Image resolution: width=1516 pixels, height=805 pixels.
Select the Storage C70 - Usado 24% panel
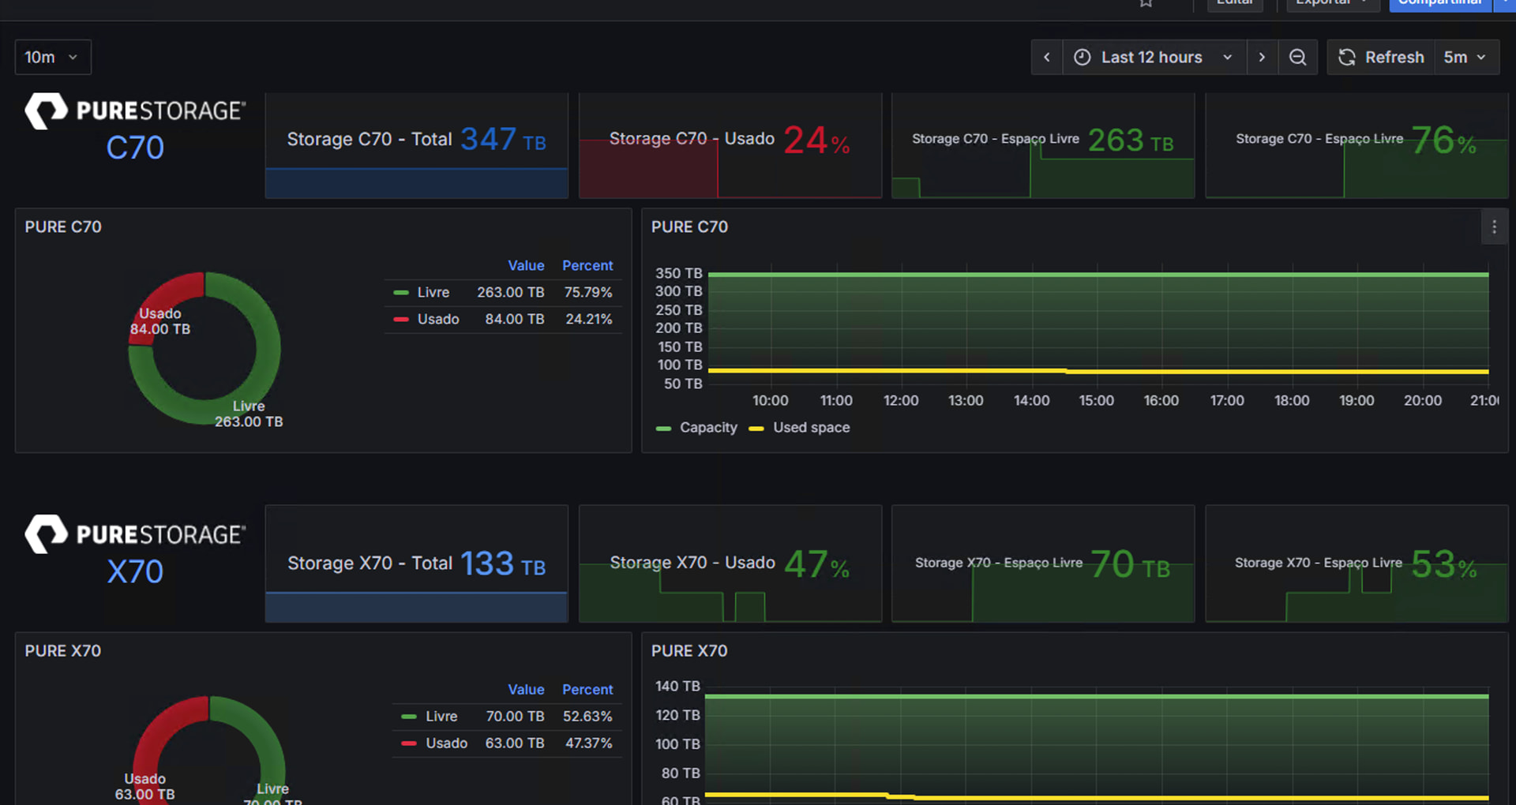coord(730,145)
